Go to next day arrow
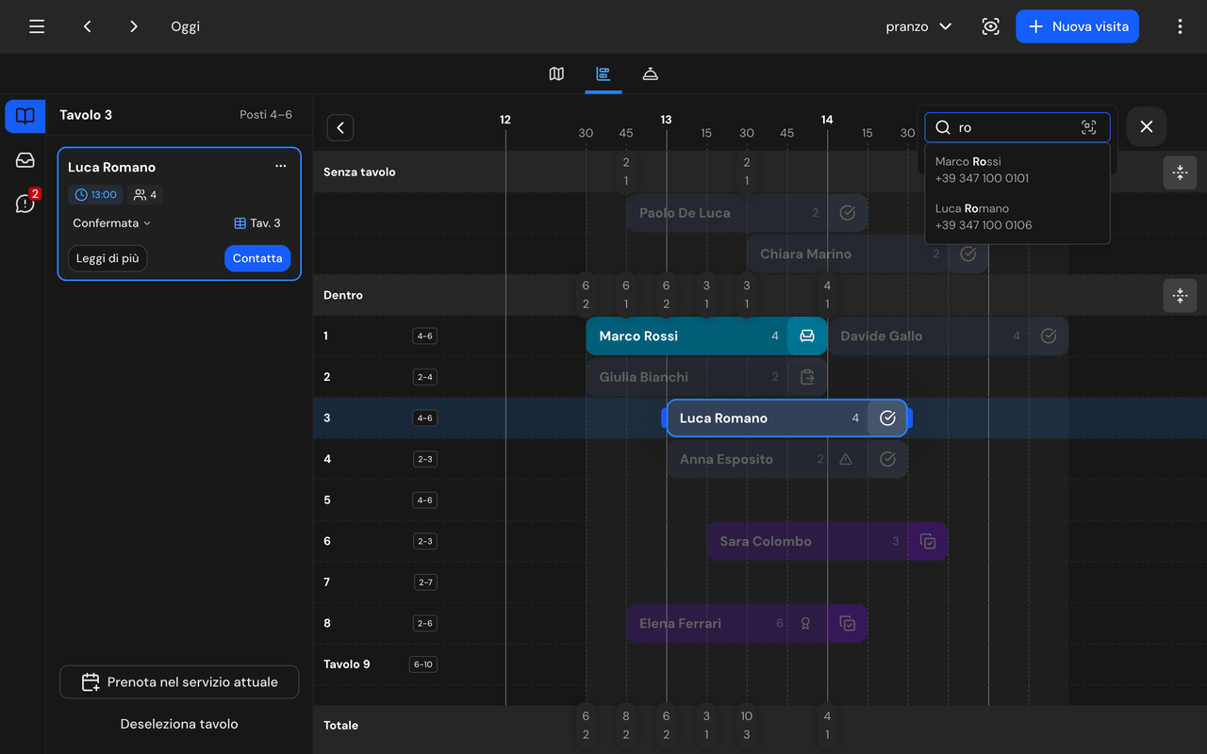This screenshot has height=754, width=1207. 134,26
